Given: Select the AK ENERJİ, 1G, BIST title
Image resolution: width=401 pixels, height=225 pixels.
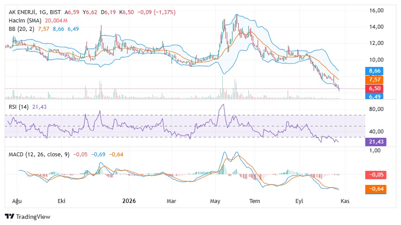Looking at the screenshot, I should coord(35,12).
